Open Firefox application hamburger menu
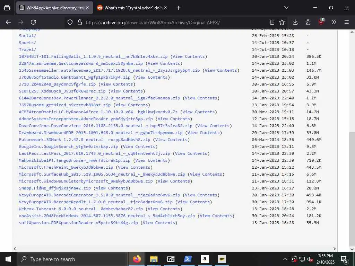Viewport: 355px width, 266px height. (347, 22)
